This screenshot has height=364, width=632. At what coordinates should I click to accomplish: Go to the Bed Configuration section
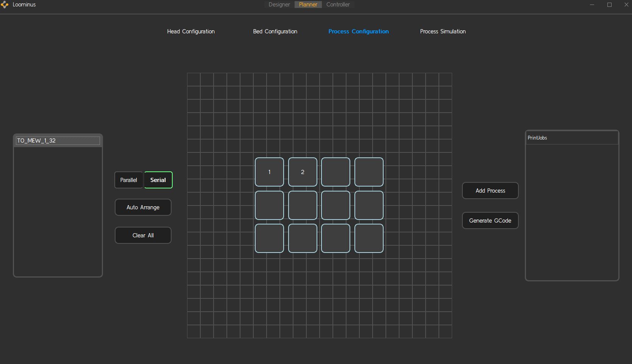tap(275, 31)
